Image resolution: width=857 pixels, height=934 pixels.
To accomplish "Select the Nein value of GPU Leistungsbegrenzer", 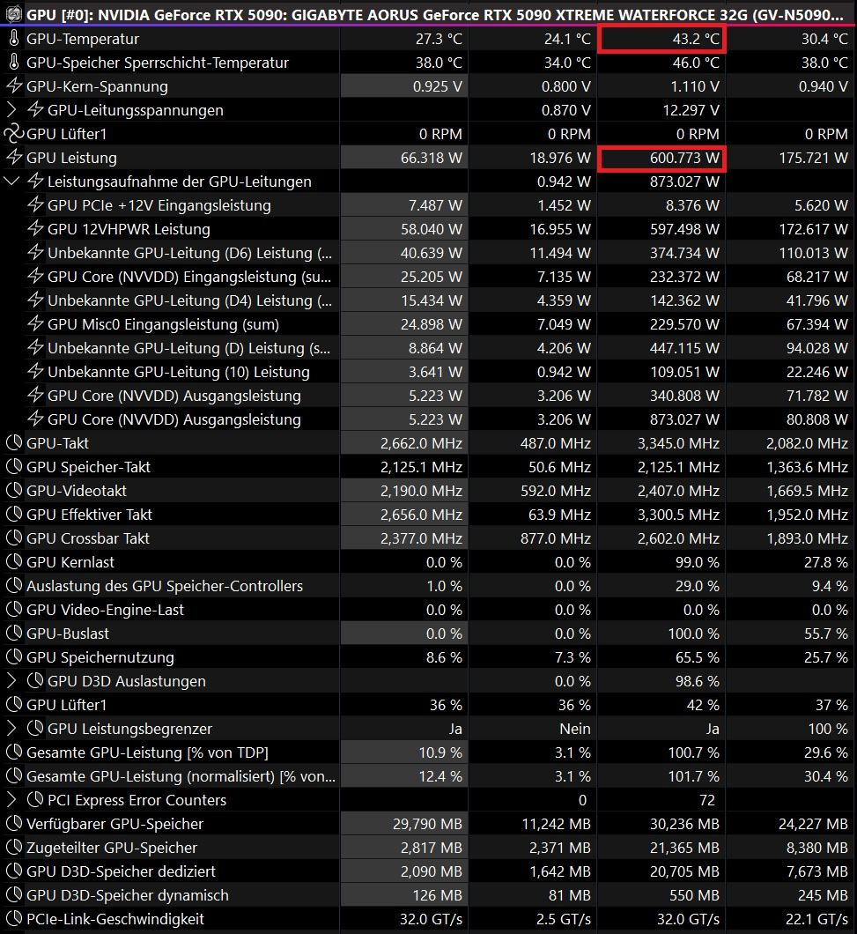I will coord(575,729).
